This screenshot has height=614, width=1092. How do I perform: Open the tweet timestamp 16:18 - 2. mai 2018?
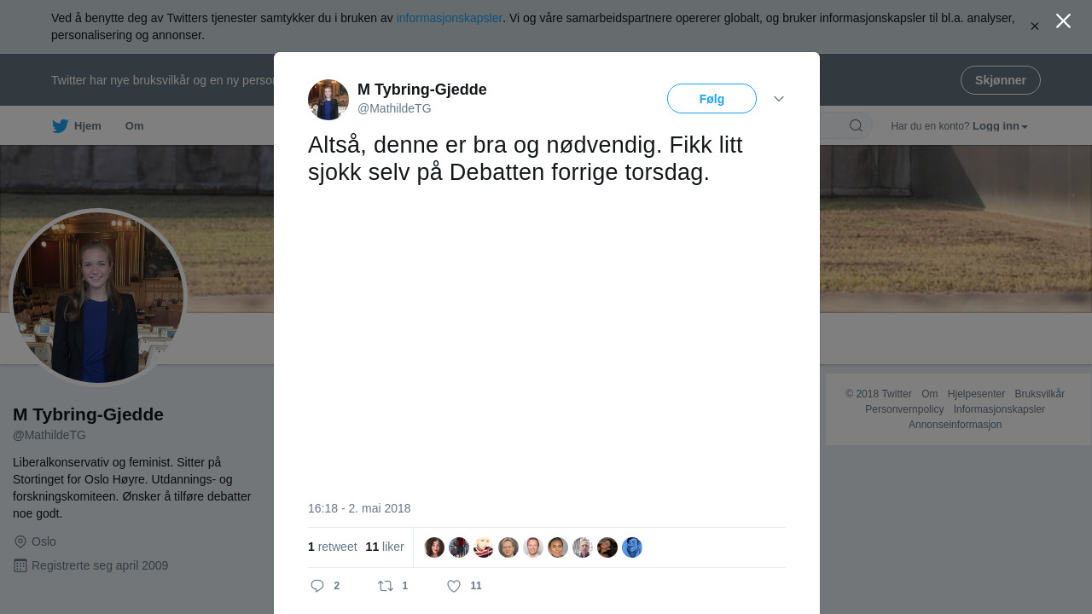click(359, 508)
